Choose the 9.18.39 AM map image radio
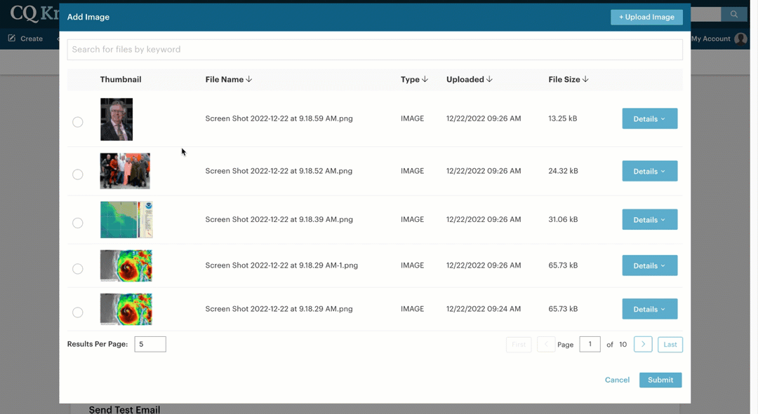Viewport: 758px width, 414px height. pyautogui.click(x=78, y=223)
